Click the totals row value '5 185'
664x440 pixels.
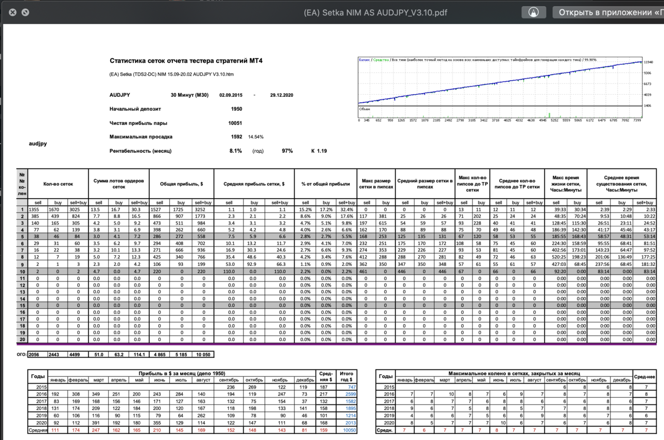click(181, 355)
